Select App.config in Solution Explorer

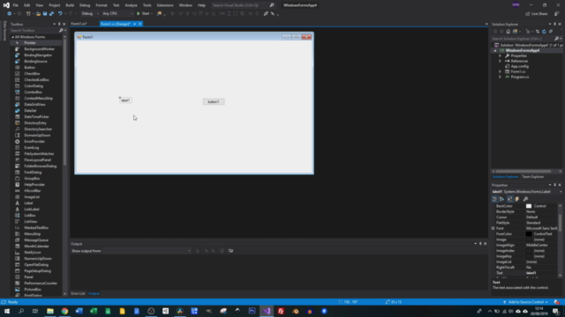pyautogui.click(x=519, y=66)
